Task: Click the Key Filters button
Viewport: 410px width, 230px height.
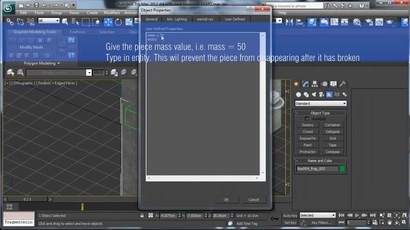Action: tap(322, 223)
